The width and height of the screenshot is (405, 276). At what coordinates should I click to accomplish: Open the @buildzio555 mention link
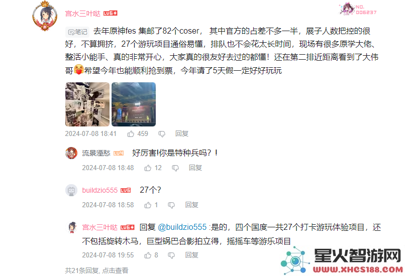pos(182,227)
